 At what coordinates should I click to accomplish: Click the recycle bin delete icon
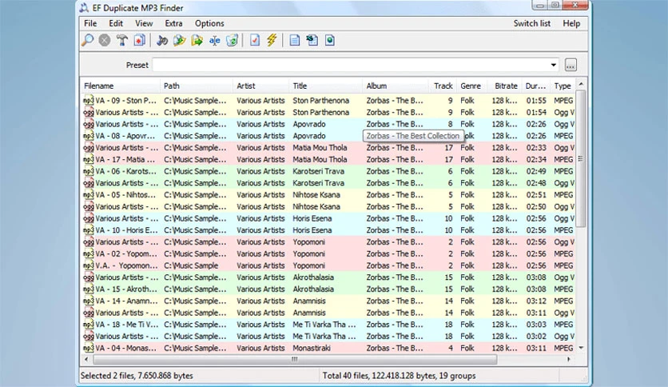coord(232,41)
